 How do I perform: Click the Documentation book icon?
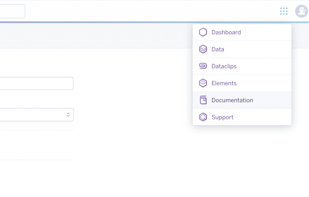click(x=203, y=100)
